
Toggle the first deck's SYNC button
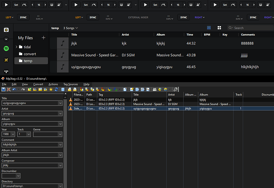click(23, 17)
